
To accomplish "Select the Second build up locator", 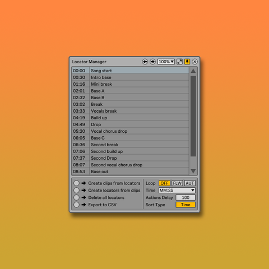I will pos(140,151).
